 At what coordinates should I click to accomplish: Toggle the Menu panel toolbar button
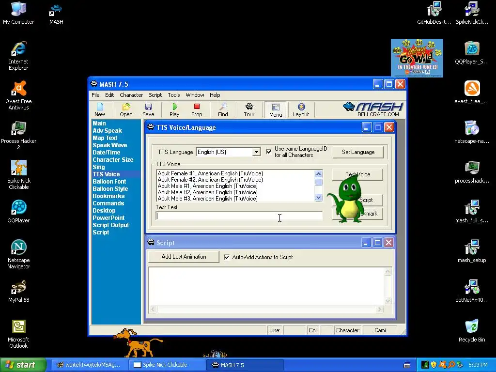click(276, 110)
